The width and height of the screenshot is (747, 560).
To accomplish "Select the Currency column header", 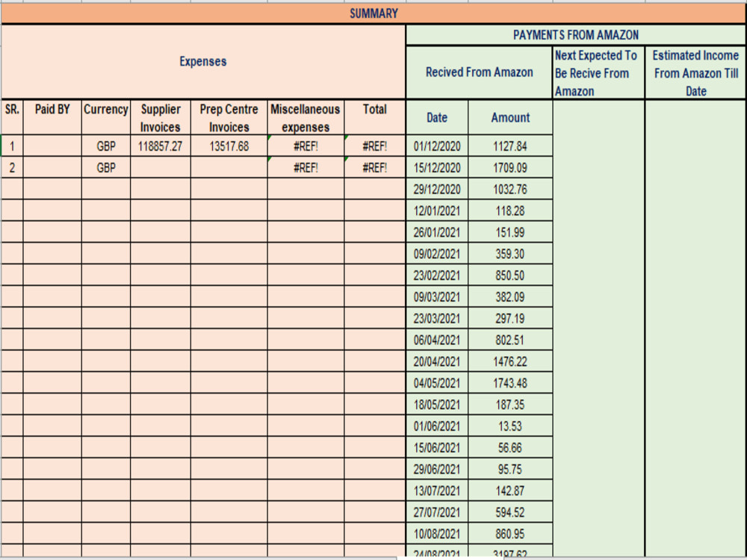I will click(x=106, y=117).
